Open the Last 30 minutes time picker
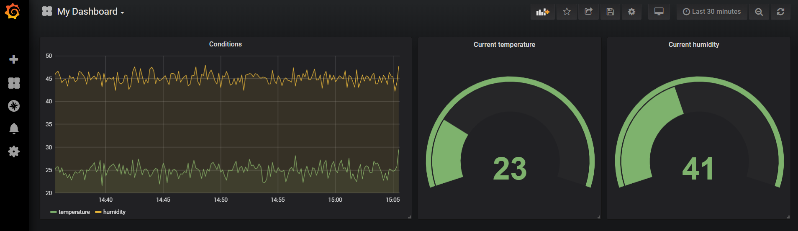 tap(711, 12)
